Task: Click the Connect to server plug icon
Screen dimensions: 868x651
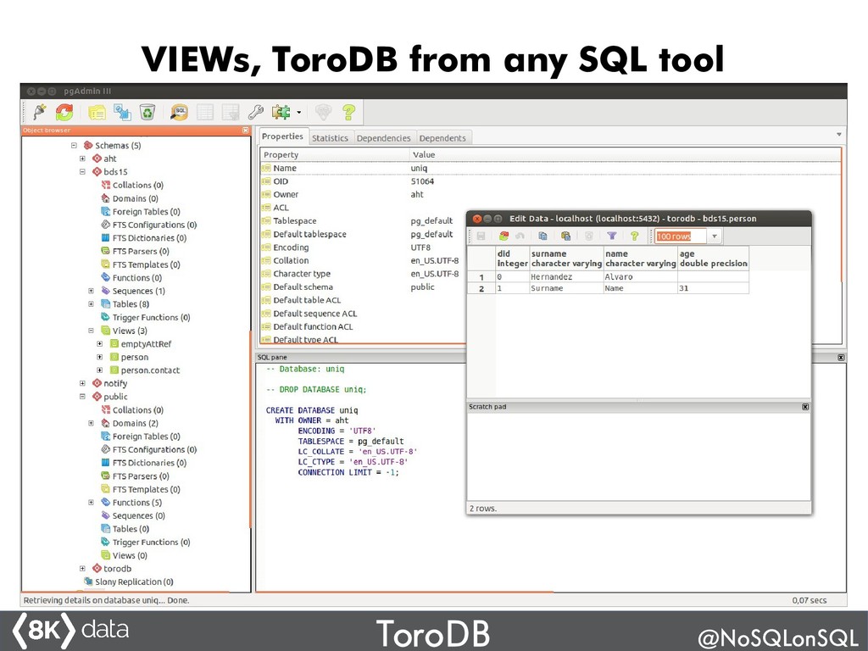Action: (x=39, y=112)
